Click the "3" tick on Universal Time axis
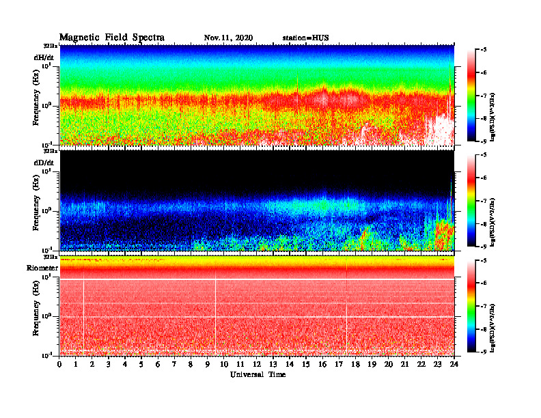Image resolution: width=541 pixels, height=418 pixels. click(109, 365)
